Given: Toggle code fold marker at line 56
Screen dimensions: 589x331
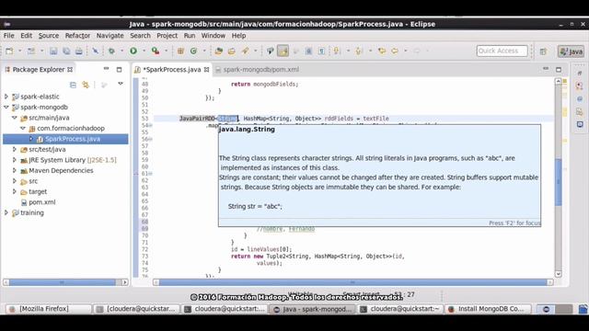Looking at the screenshot, I should click(151, 139).
